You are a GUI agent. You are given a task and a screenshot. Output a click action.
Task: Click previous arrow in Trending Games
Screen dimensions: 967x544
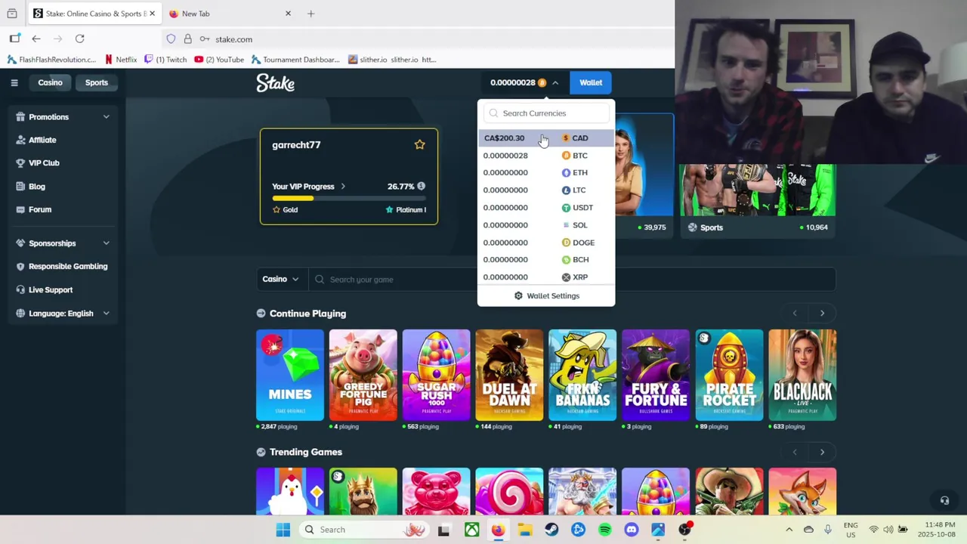pos(794,453)
